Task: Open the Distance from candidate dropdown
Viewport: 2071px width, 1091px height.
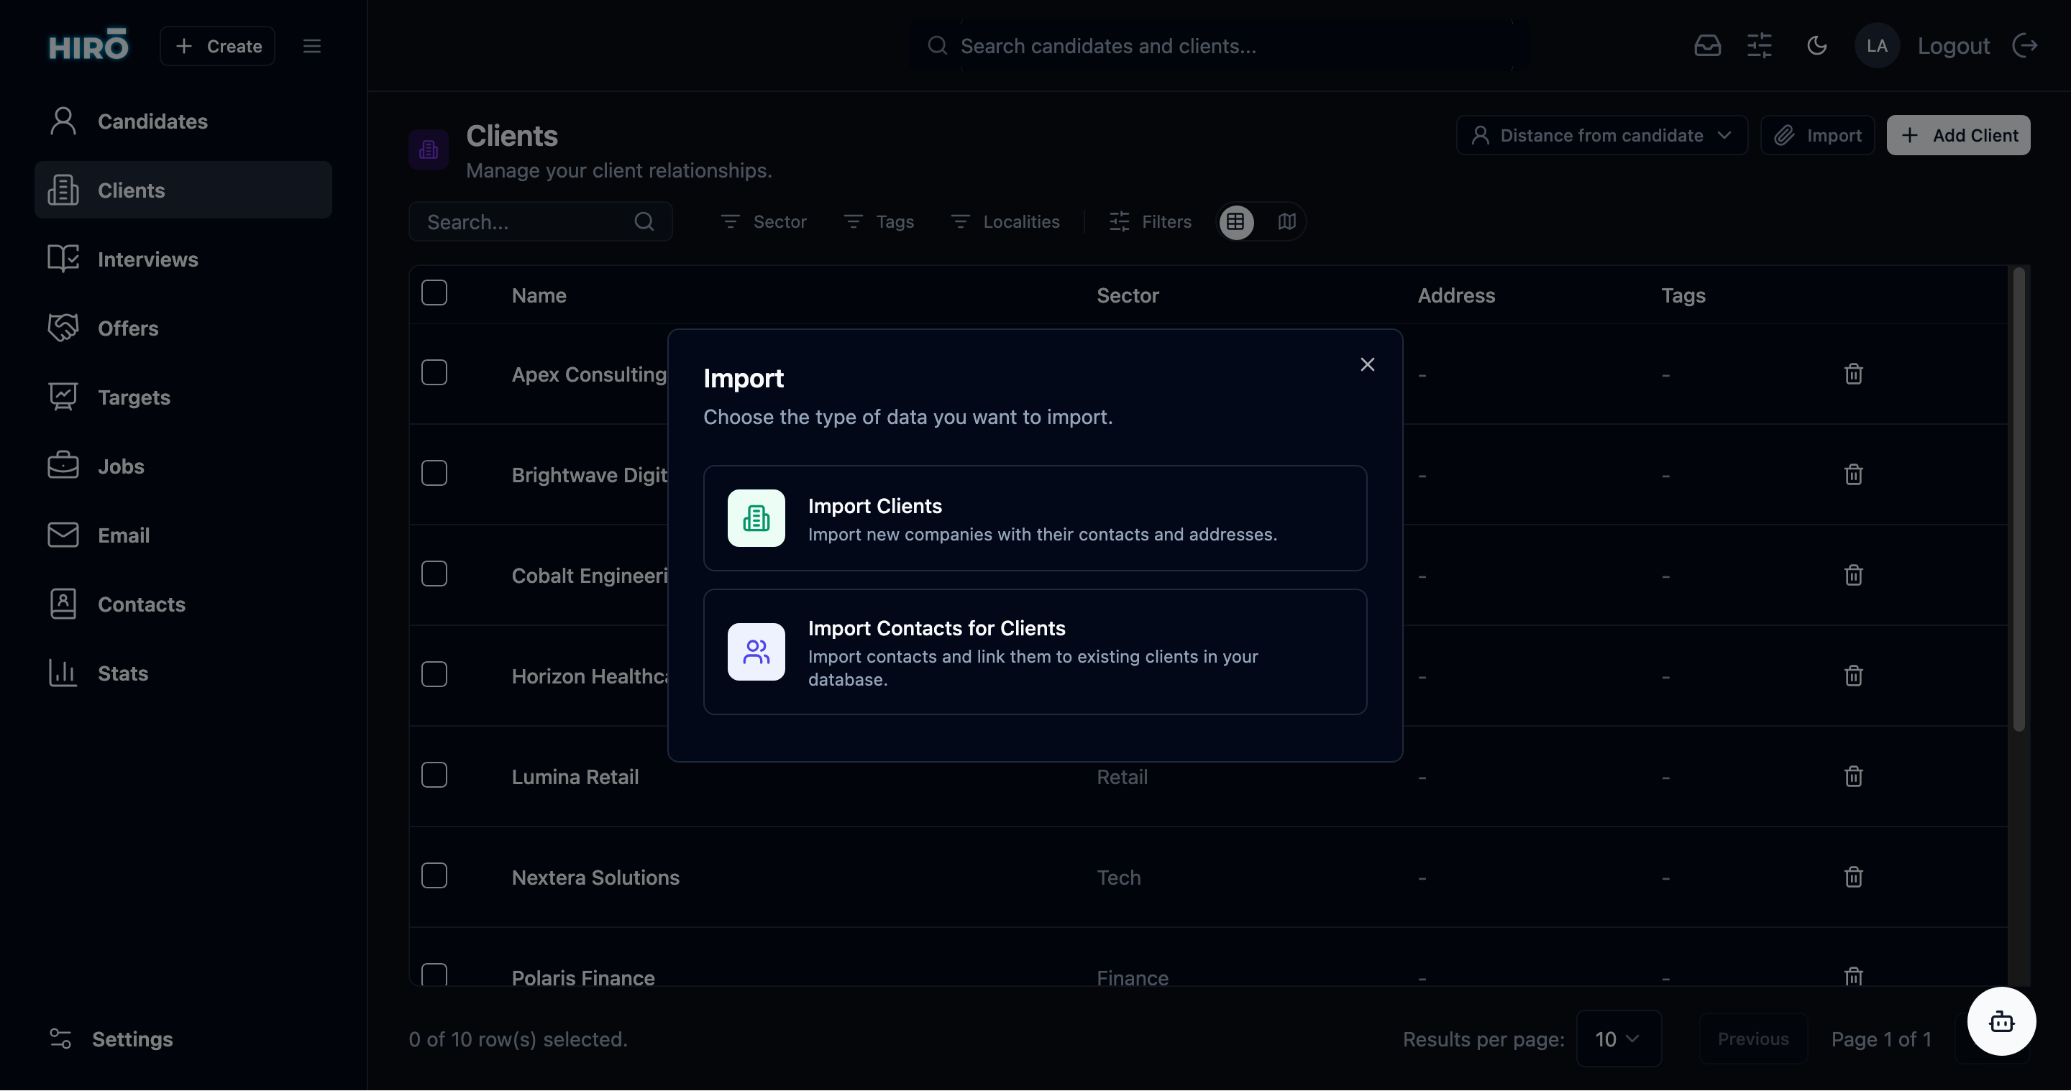Action: (x=1601, y=135)
